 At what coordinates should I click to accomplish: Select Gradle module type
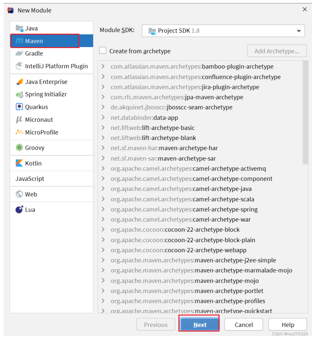pyautogui.click(x=52, y=53)
